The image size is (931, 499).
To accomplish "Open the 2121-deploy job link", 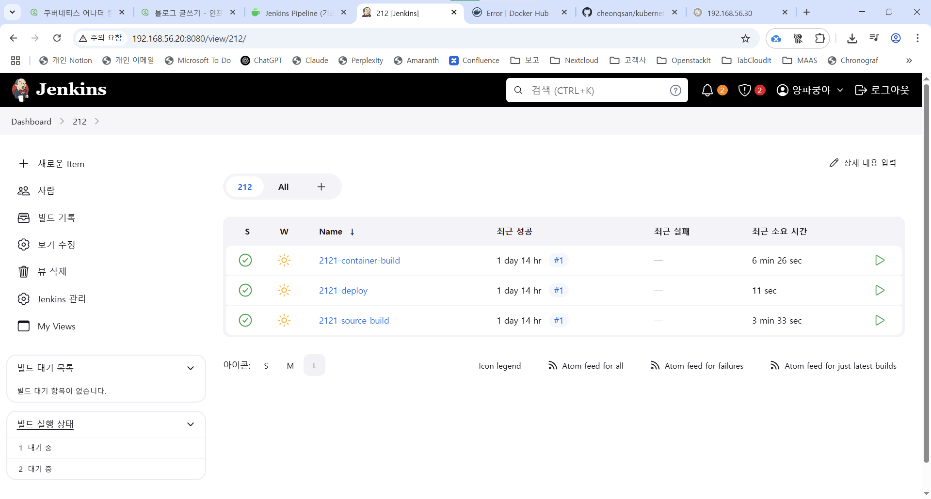I will coord(343,290).
